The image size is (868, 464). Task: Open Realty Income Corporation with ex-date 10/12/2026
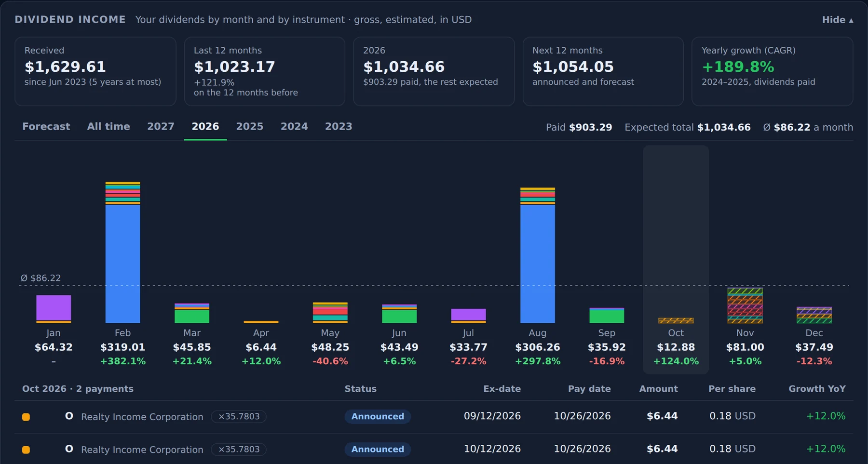click(x=142, y=450)
